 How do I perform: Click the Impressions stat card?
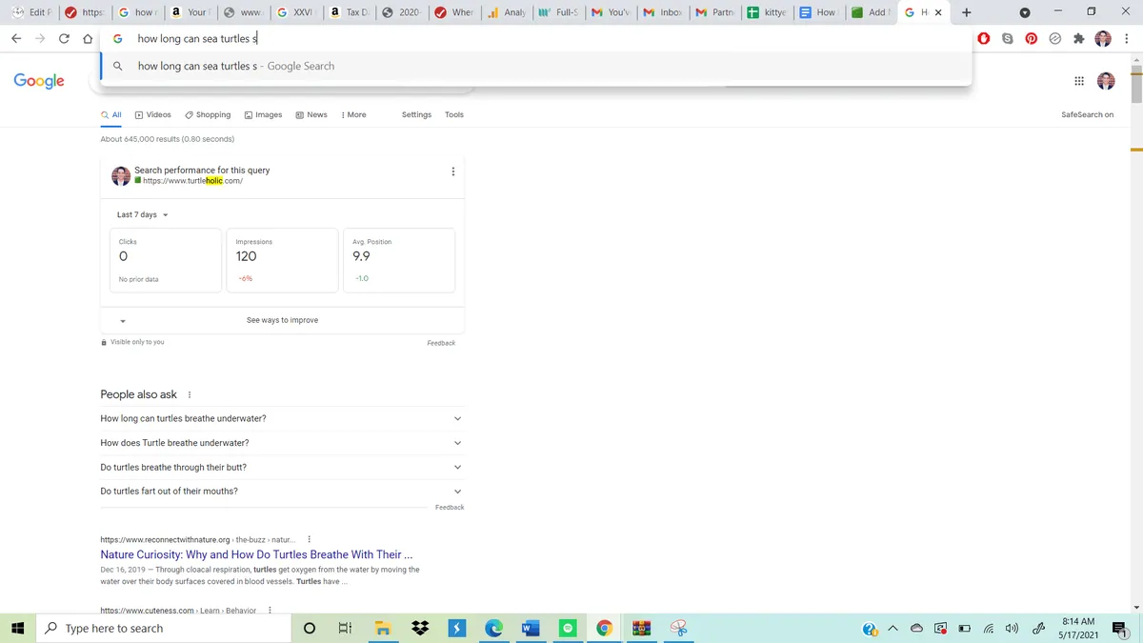tap(282, 260)
